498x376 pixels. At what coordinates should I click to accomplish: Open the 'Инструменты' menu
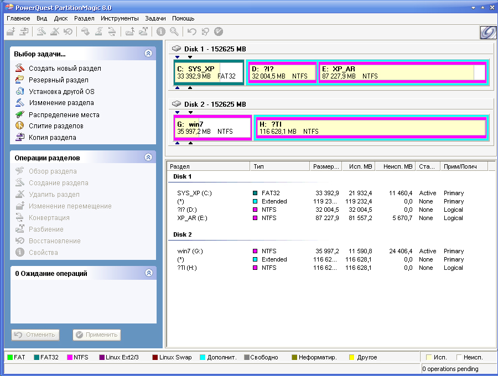click(x=120, y=18)
